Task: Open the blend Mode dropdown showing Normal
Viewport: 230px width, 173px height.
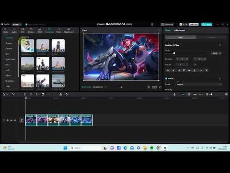Action: (199, 84)
